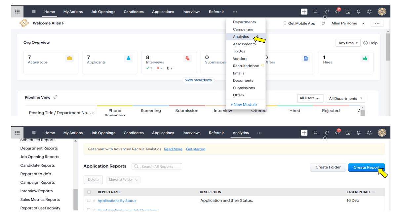
Task: Open settings gear in Home screen header
Action: tap(369, 12)
